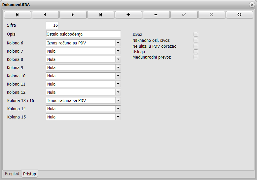This screenshot has height=180, width=257.
Task: Click the Kolona 10 label
Action: [x=16, y=76]
